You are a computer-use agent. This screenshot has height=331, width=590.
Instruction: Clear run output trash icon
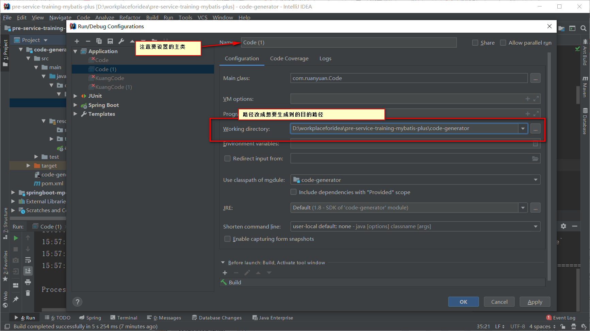28,293
